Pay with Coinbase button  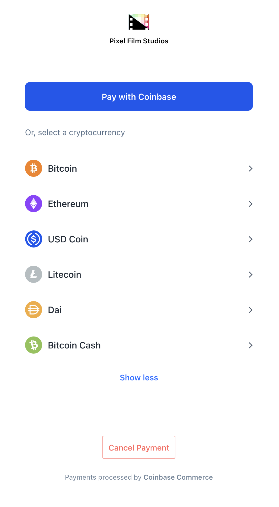(139, 96)
